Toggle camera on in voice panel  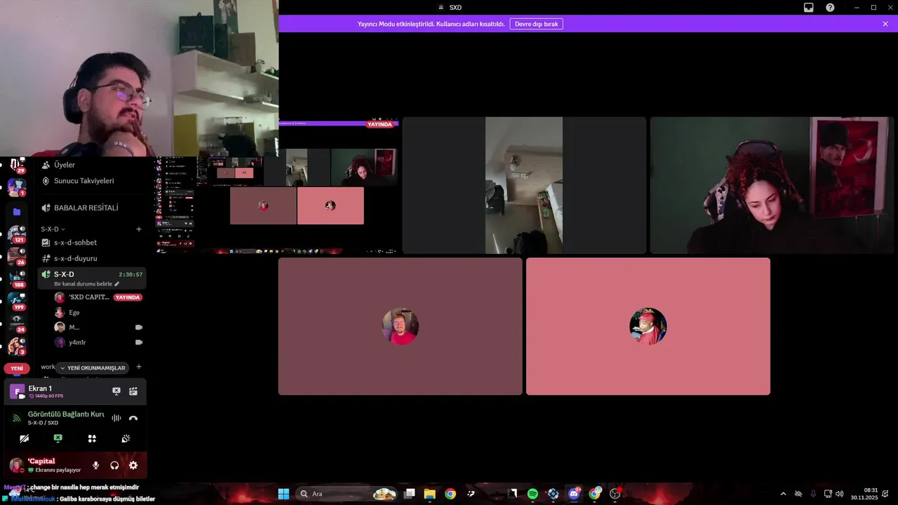point(24,438)
